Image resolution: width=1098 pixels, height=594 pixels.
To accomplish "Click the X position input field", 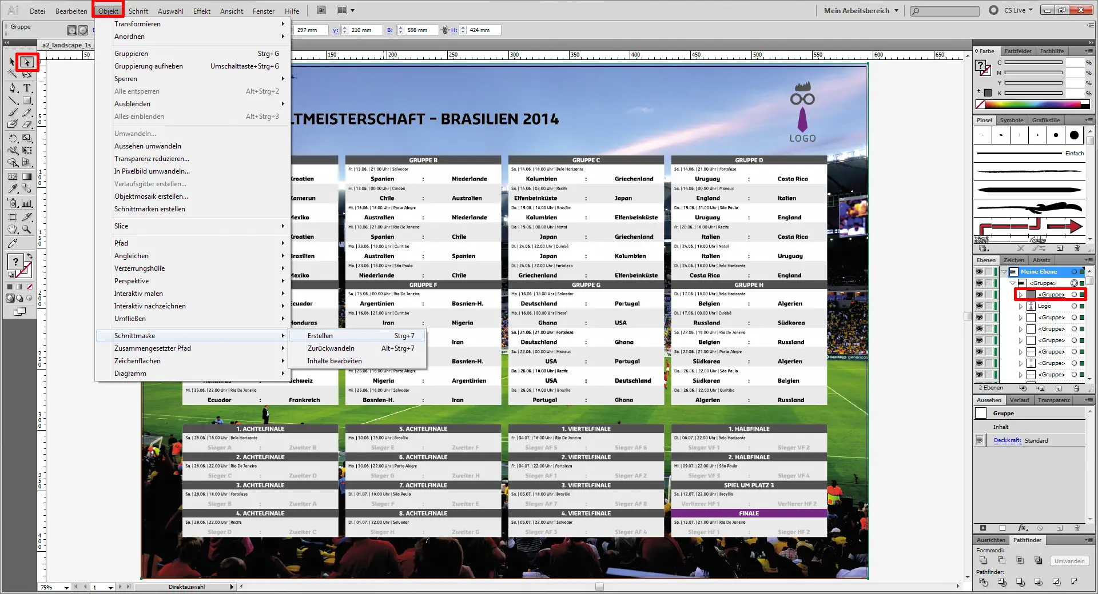I will 312,30.
